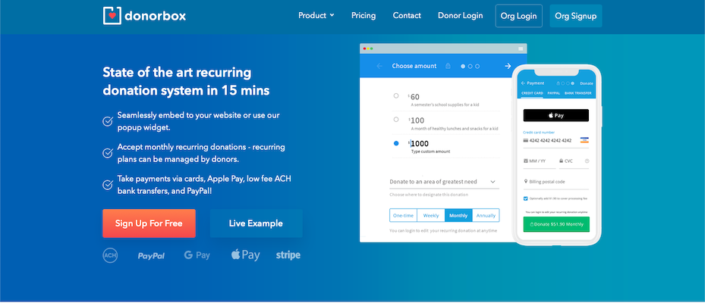Click the checkmark icon beside Seamlessly embed
Viewport: 705px width, 303px height.
(x=108, y=121)
